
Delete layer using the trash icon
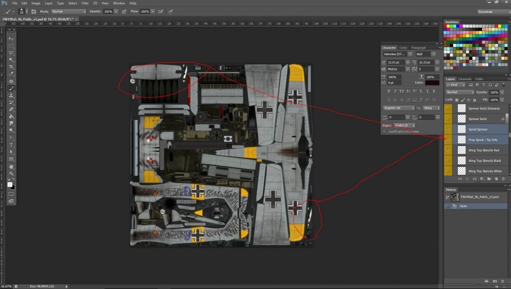coord(503,179)
